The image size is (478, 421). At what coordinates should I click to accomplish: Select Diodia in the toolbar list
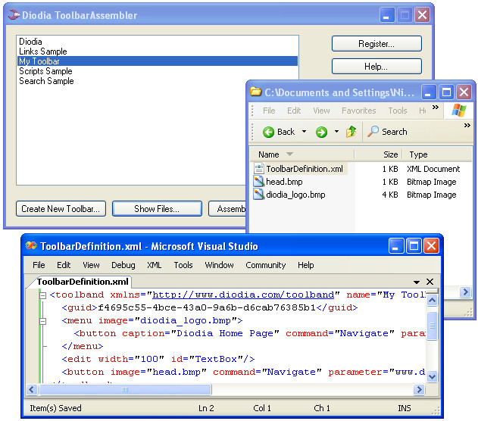[157, 42]
